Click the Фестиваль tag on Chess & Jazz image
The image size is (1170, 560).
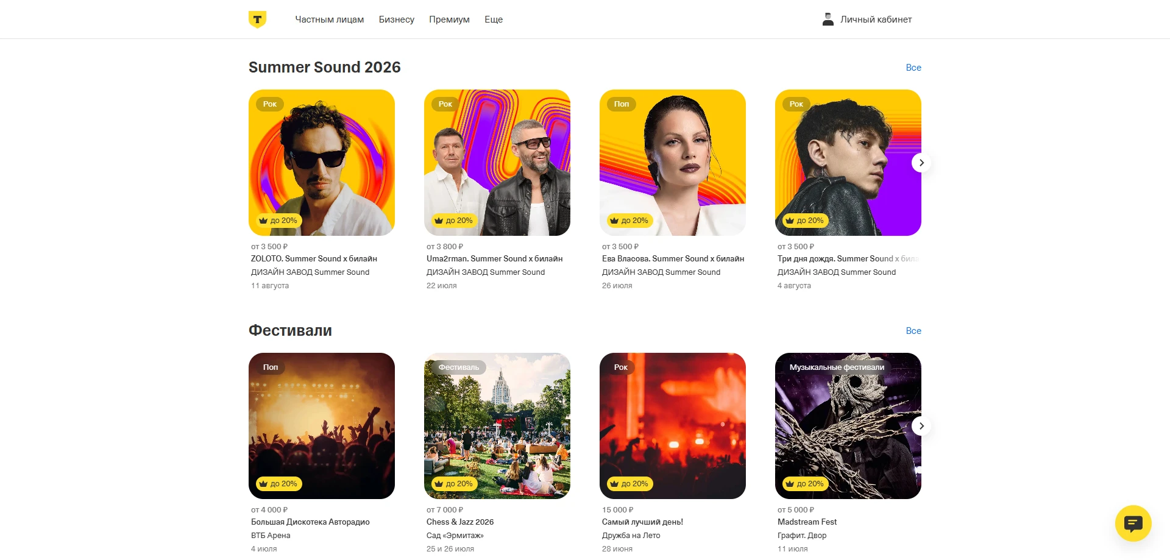click(x=459, y=367)
